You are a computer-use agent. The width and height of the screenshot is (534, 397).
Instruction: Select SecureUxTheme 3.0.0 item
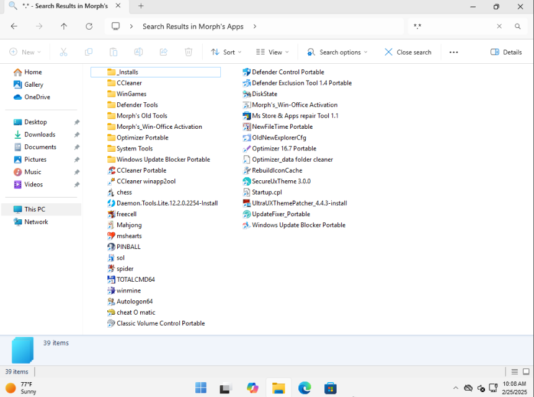(x=277, y=181)
